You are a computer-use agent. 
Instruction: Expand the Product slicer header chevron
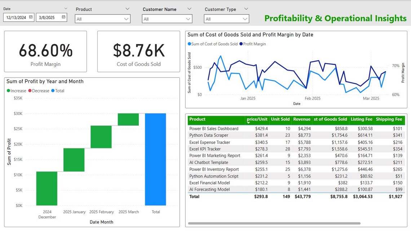tap(127, 9)
